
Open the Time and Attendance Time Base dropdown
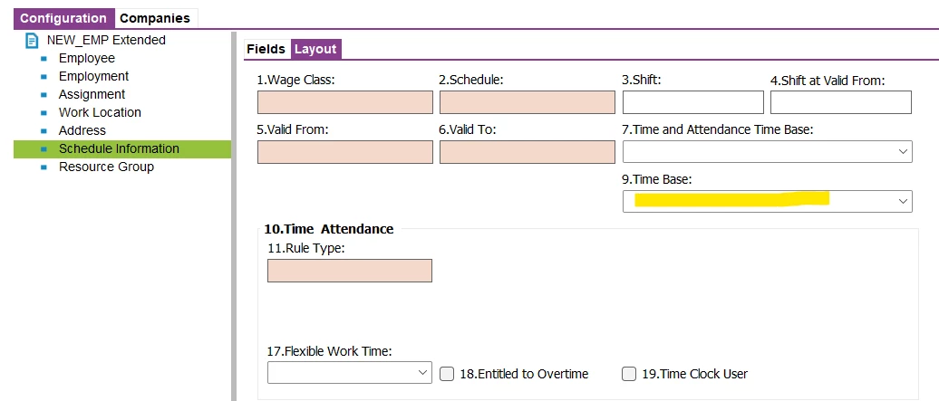[x=768, y=151]
